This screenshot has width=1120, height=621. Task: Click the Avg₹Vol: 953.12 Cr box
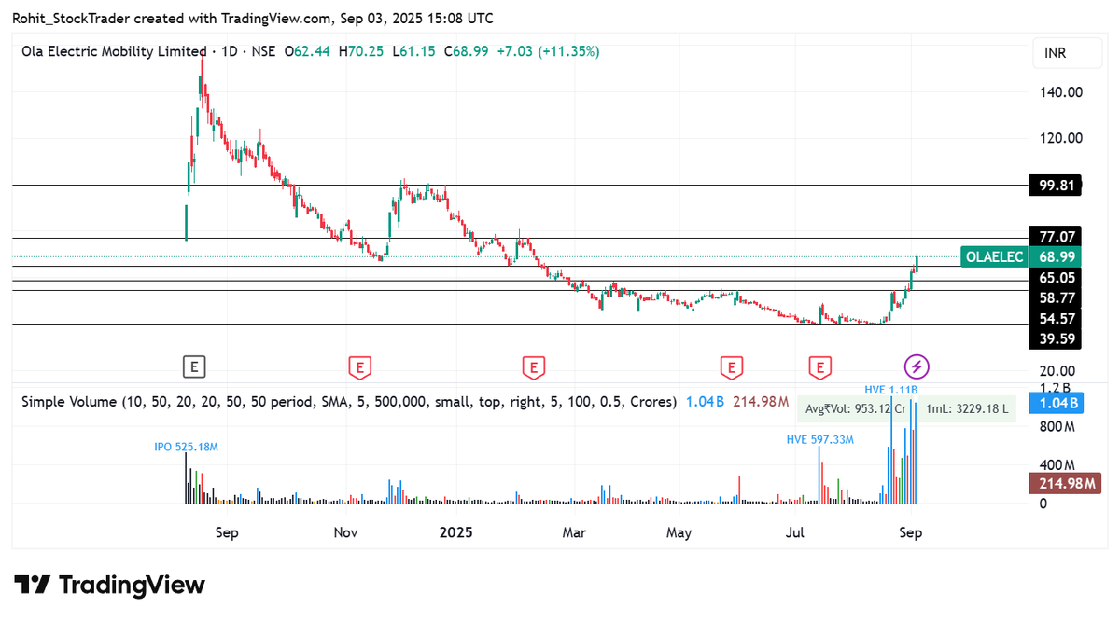pos(856,408)
